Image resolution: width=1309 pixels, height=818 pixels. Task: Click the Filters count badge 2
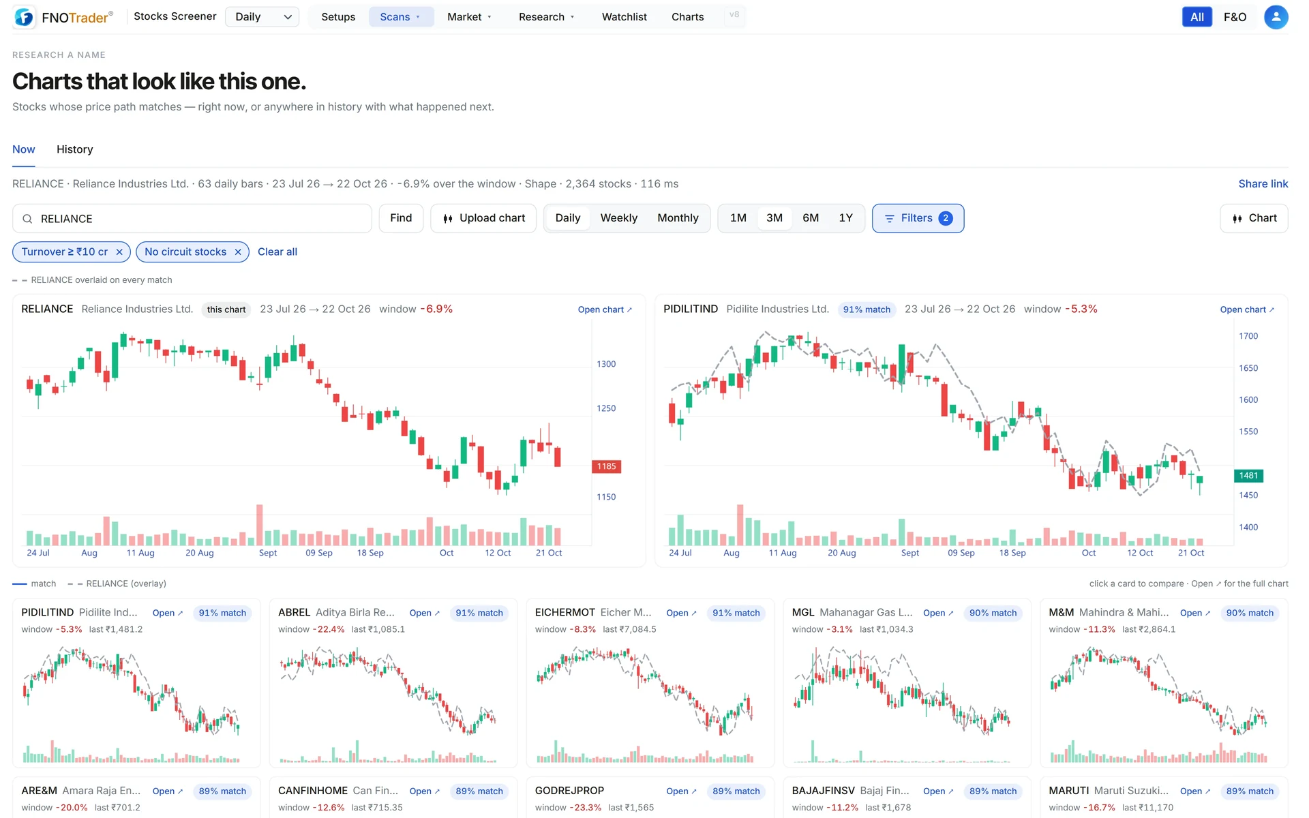tap(946, 218)
